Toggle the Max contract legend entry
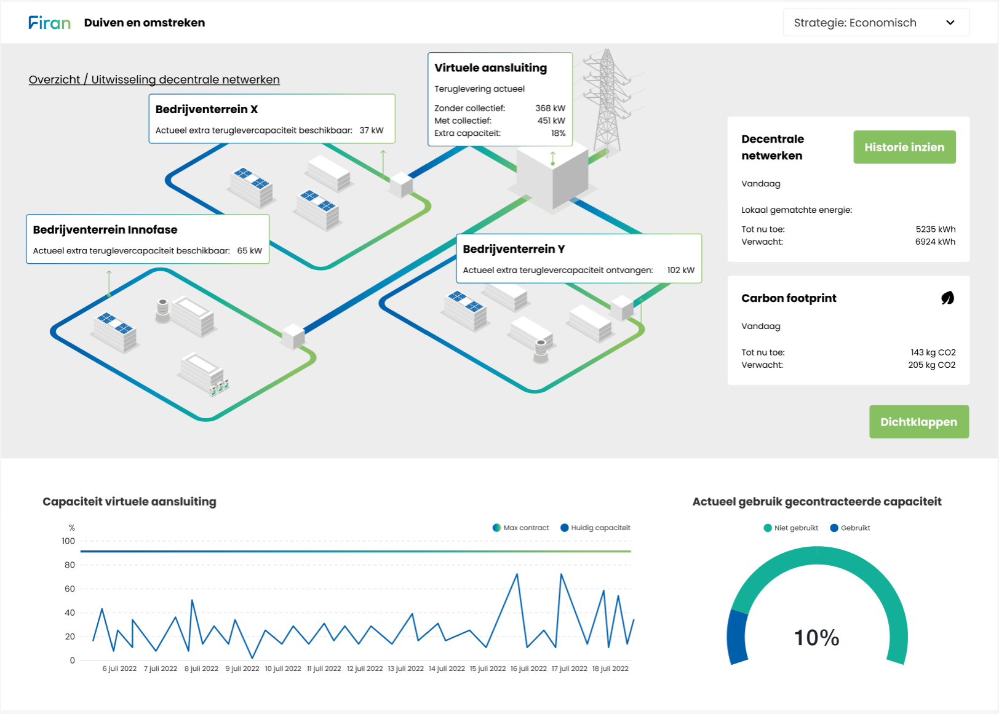This screenshot has width=999, height=714. click(522, 528)
